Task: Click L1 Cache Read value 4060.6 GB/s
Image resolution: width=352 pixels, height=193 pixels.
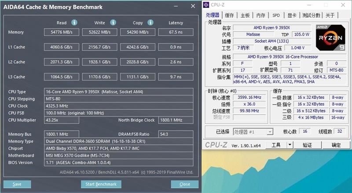Action: 62,47
